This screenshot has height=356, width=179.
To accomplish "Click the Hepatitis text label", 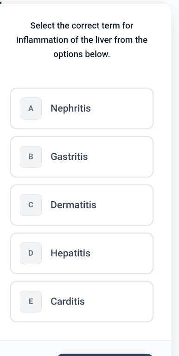I will [70, 254].
